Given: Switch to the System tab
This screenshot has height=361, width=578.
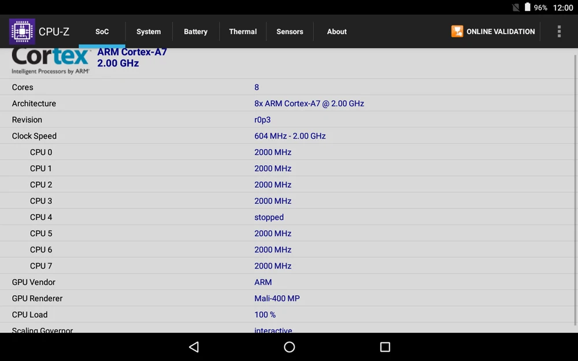Looking at the screenshot, I should coord(149,32).
